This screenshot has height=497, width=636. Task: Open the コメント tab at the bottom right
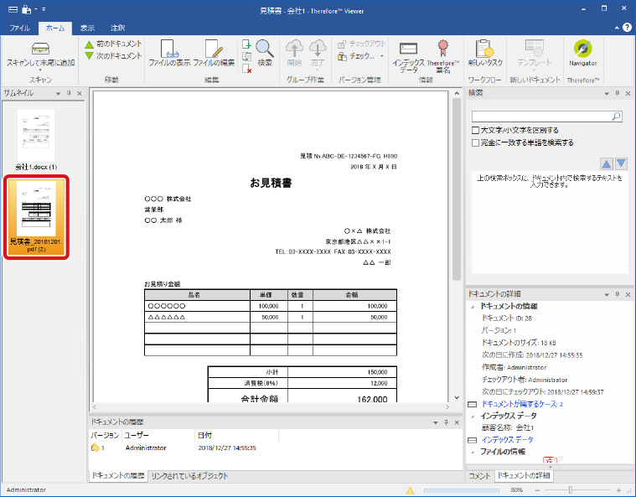pos(479,476)
